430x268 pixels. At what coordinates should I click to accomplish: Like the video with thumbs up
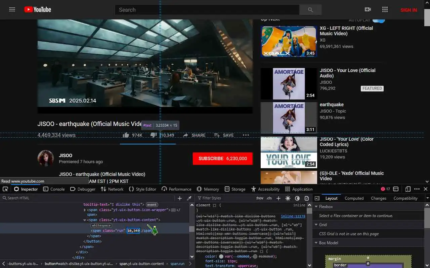click(126, 135)
